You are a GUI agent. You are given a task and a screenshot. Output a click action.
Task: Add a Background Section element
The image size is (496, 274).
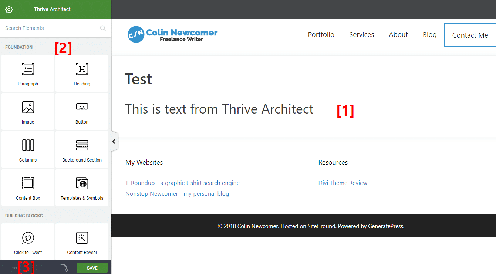pyautogui.click(x=82, y=149)
